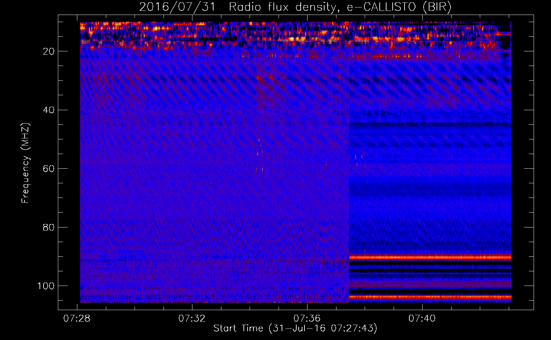Click the '20' frequency tick label
Screen dimensions: 551x340
(49, 52)
